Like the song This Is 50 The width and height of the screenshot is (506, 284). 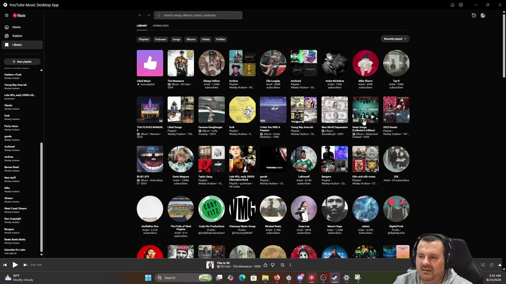(x=265, y=265)
